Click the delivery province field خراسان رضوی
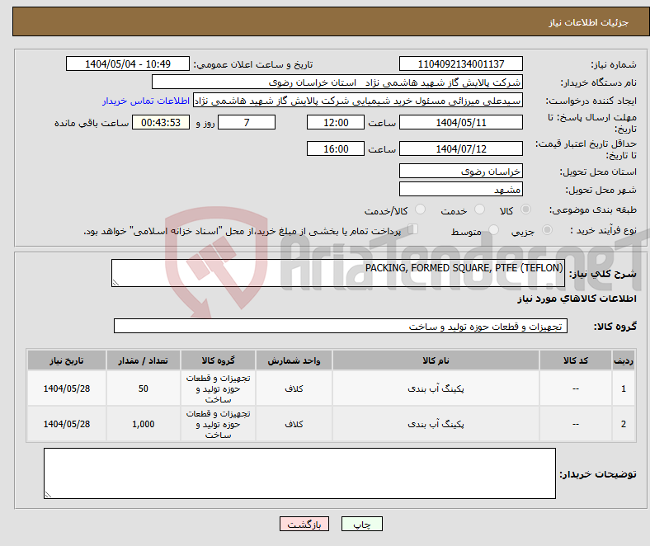 tap(460, 171)
